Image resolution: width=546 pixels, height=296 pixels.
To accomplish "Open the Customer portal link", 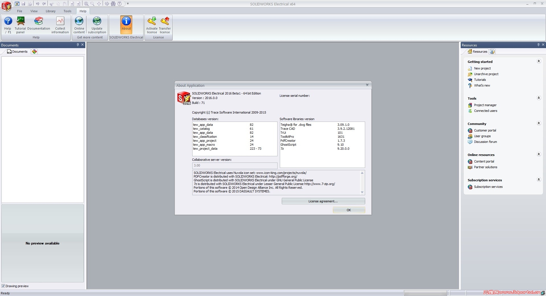I will point(485,130).
